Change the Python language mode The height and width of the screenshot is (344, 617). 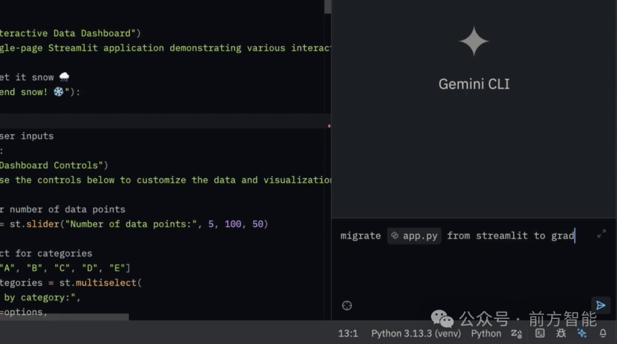click(486, 334)
